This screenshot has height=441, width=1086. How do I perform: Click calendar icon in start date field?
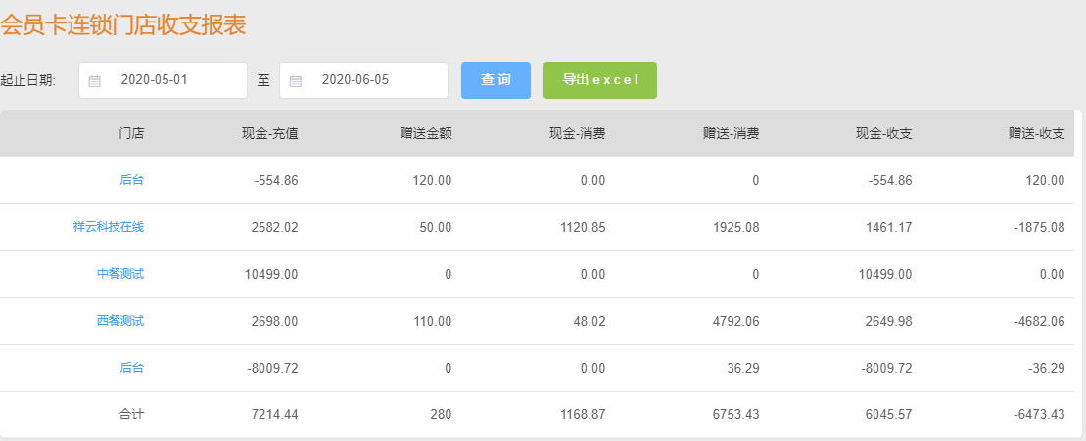[x=94, y=81]
